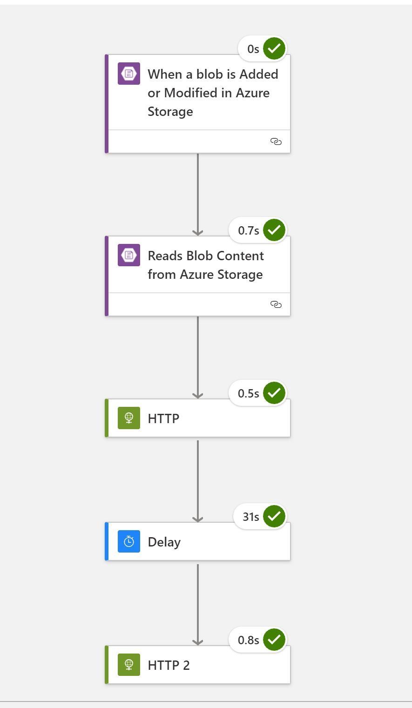Click green success checkmark on blob trigger
The image size is (412, 708).
coord(274,48)
